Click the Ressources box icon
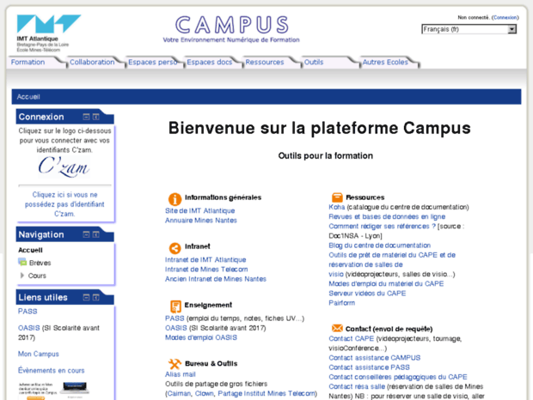The height and width of the screenshot is (400, 533). pyautogui.click(x=337, y=197)
